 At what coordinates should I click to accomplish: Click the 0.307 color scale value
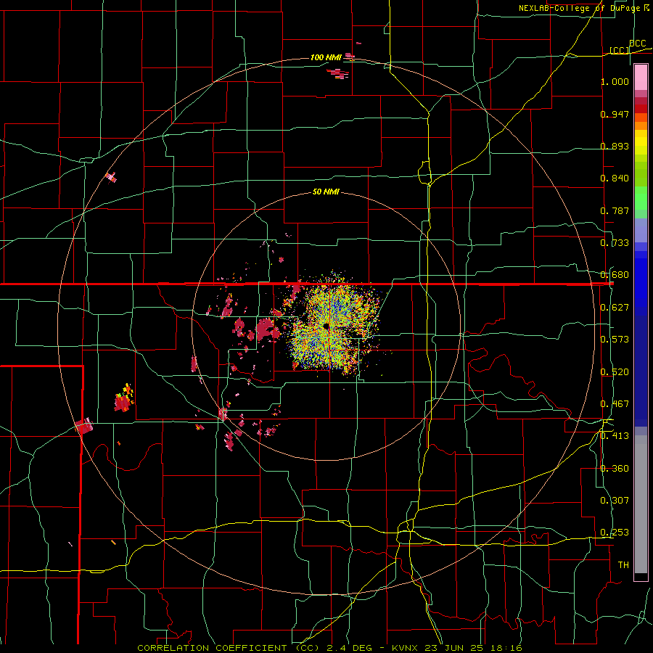click(615, 500)
